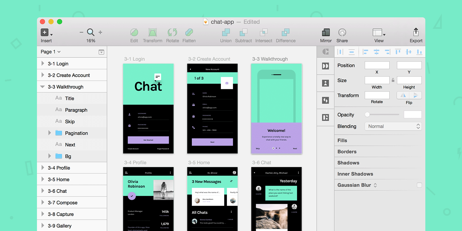Open the Blending mode dropdown
This screenshot has height=231, width=462.
[393, 126]
